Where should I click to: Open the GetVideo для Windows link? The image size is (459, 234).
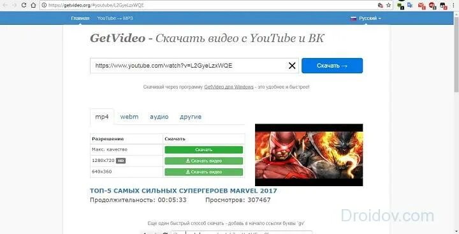pyautogui.click(x=229, y=87)
